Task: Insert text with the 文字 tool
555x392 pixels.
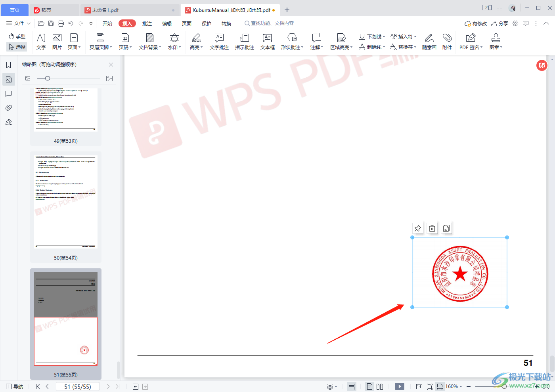Action: [x=41, y=42]
